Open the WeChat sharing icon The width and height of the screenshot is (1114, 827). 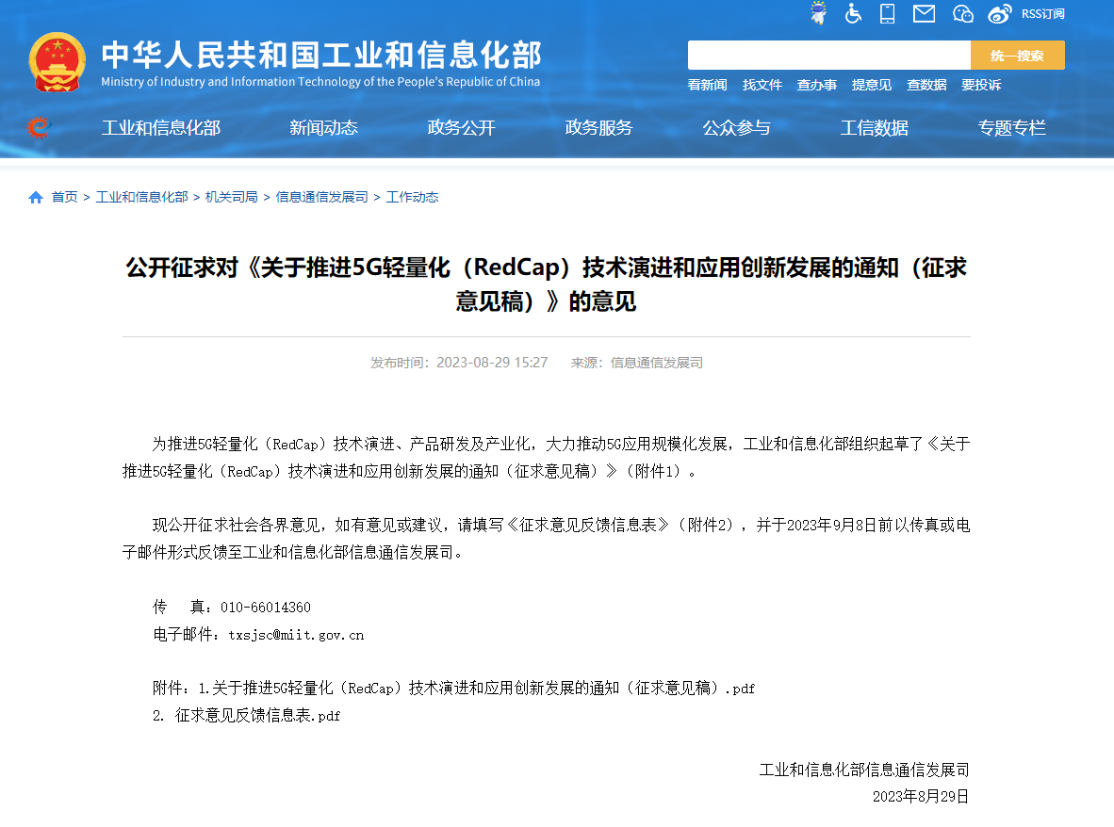click(962, 13)
